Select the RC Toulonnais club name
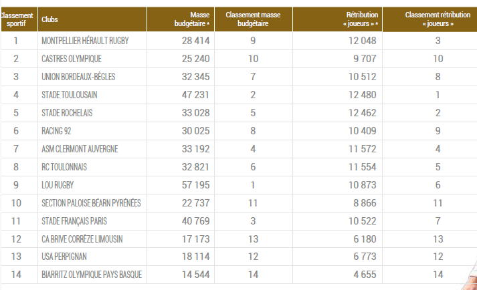 64,167
